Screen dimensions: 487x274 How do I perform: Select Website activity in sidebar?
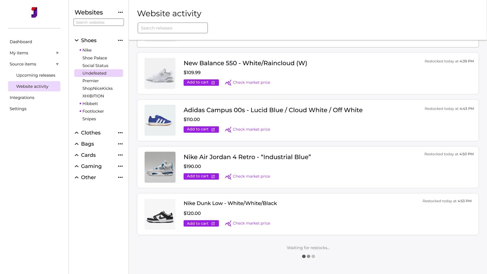coord(34,86)
